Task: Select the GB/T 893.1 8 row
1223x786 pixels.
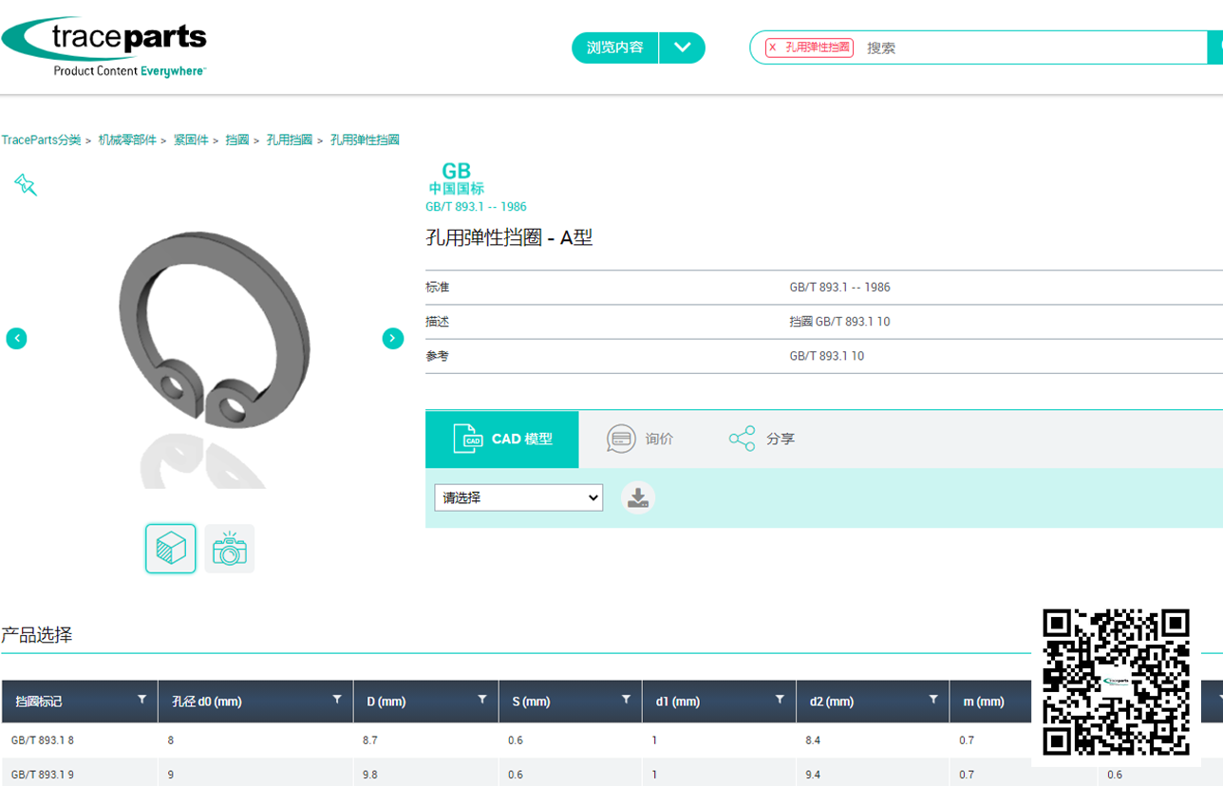Action: [x=611, y=739]
